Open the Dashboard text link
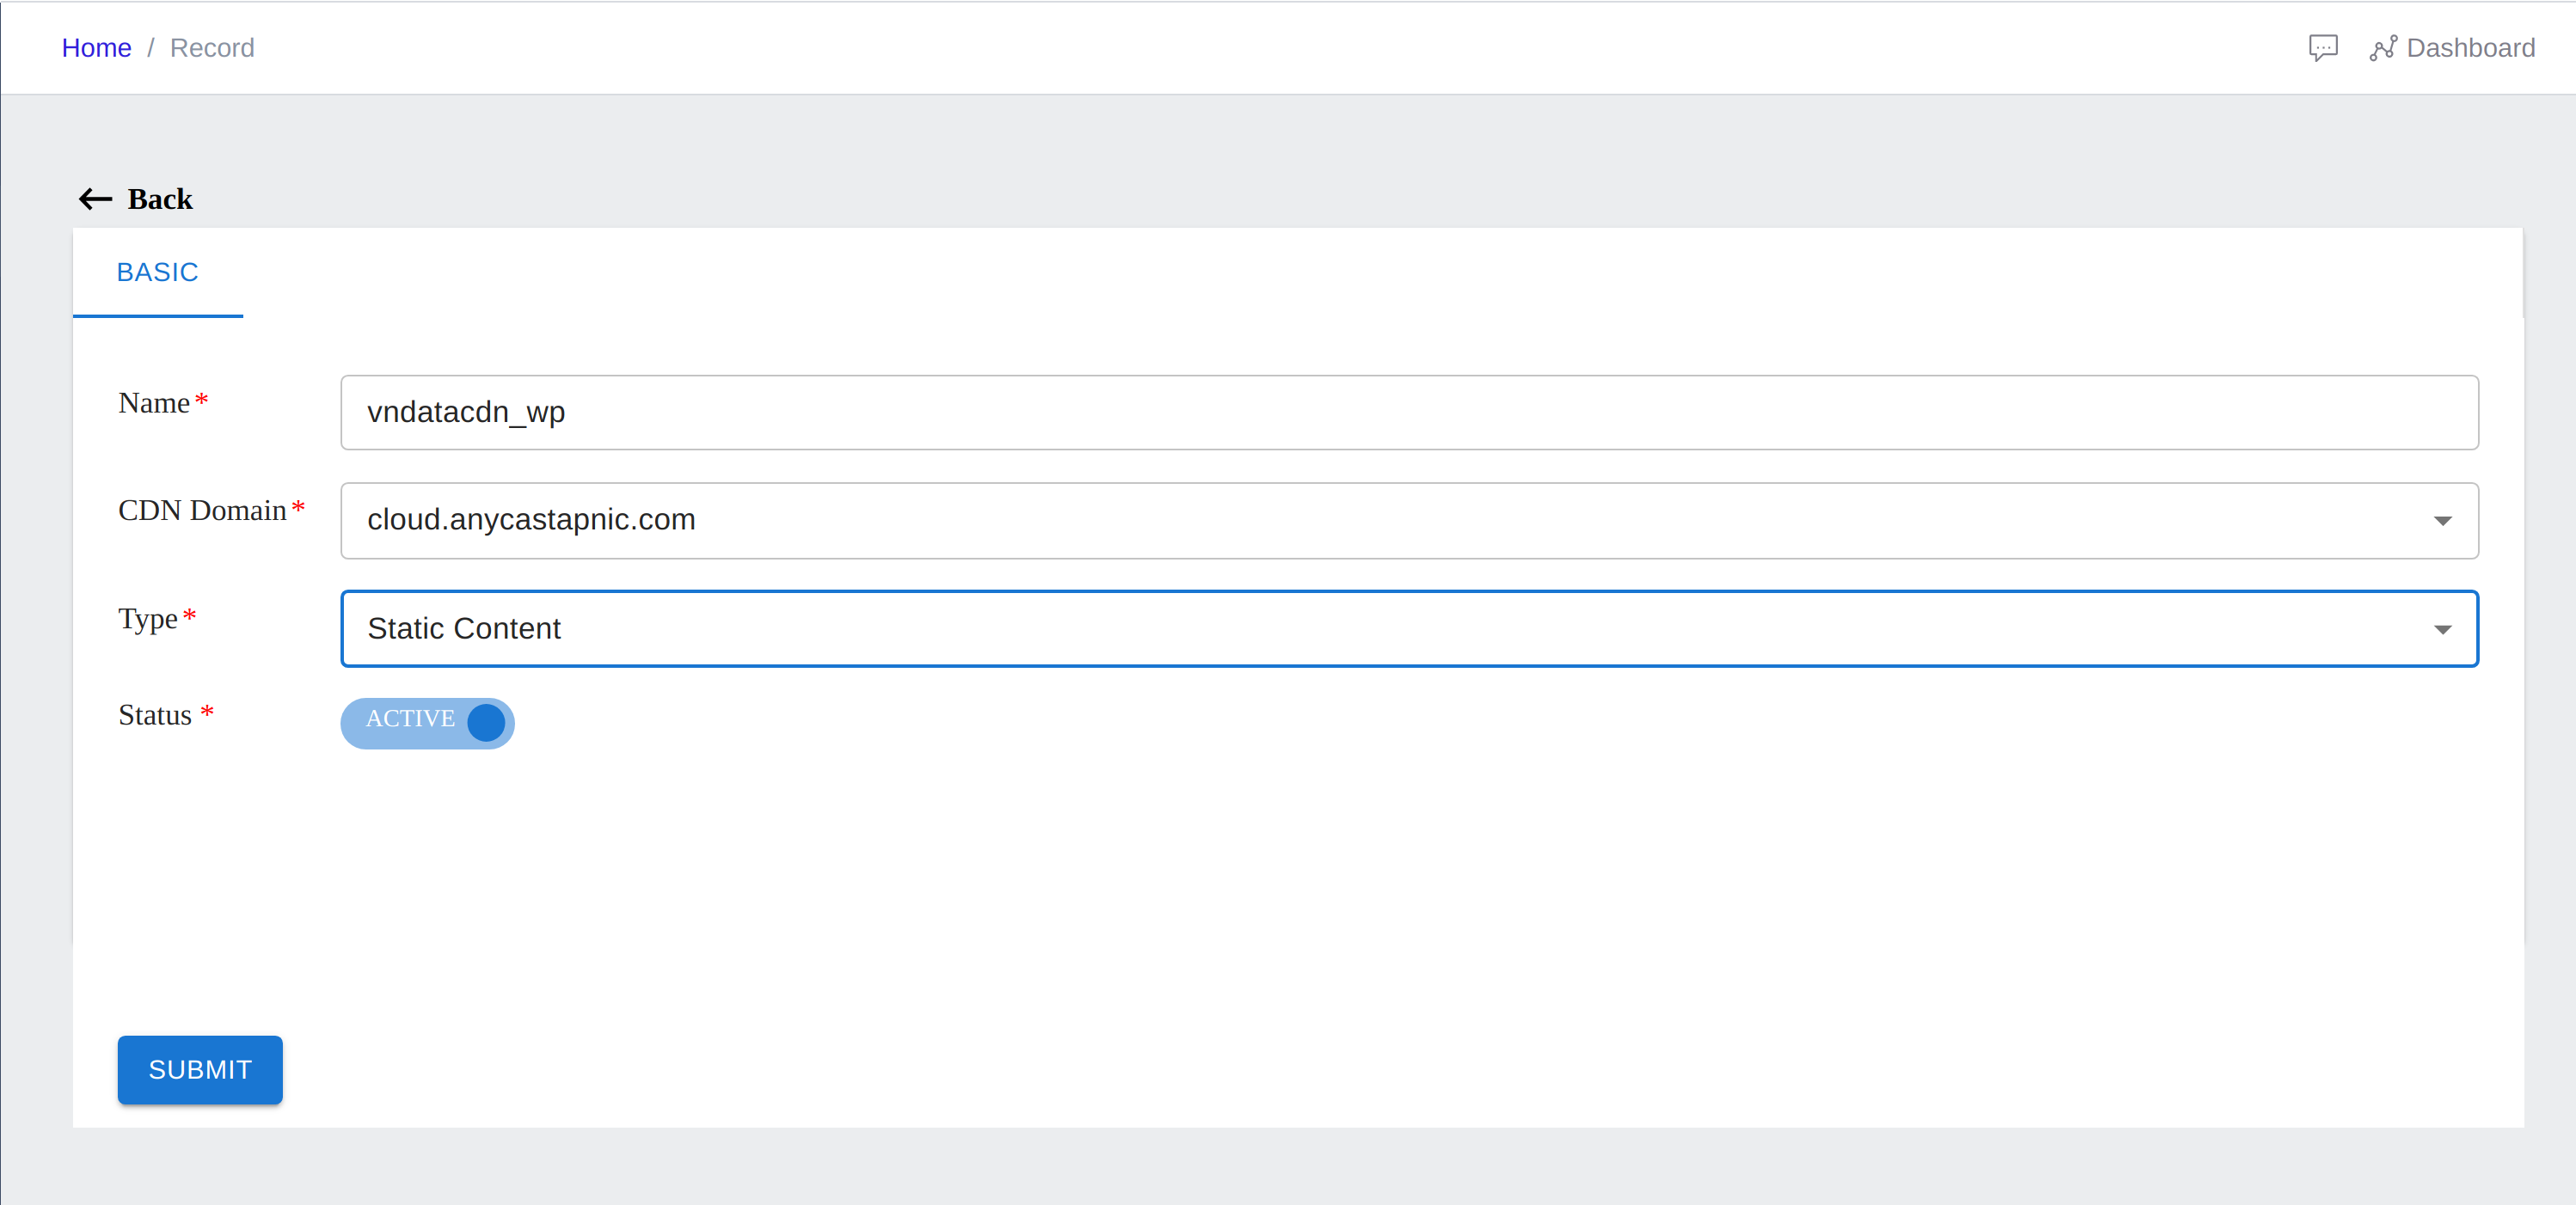Viewport: 2576px width, 1205px height. pyautogui.click(x=2470, y=48)
